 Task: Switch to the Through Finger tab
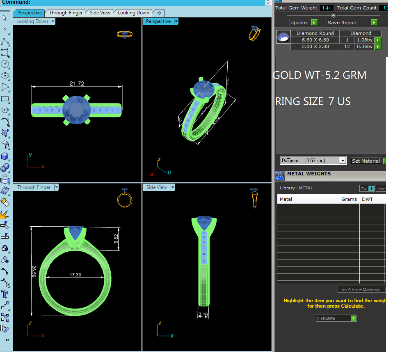(x=66, y=13)
